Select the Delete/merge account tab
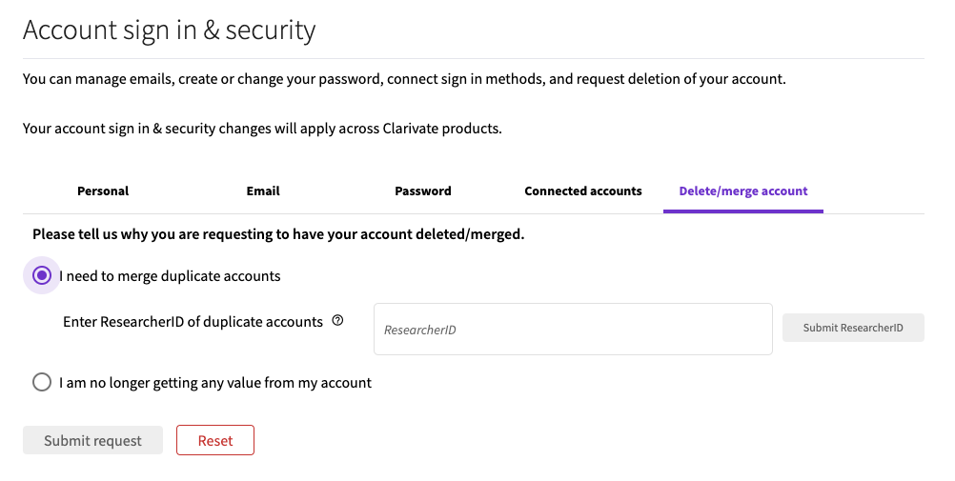Image resolution: width=955 pixels, height=481 pixels. click(743, 190)
